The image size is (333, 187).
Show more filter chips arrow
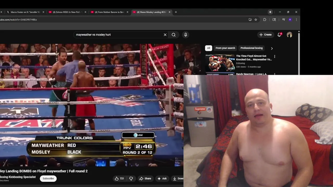coord(272,48)
